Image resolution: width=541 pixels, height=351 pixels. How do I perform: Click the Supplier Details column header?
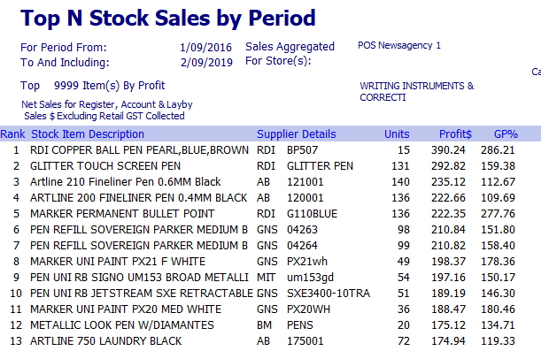tap(297, 134)
